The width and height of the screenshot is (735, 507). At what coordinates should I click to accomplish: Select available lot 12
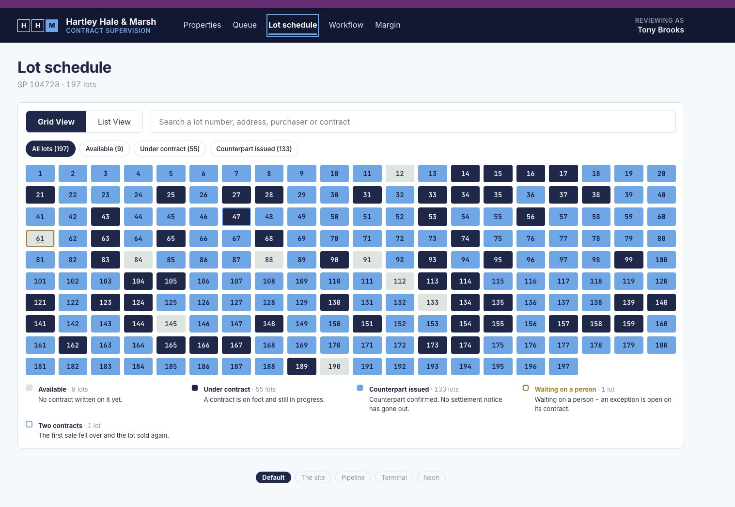pyautogui.click(x=400, y=174)
